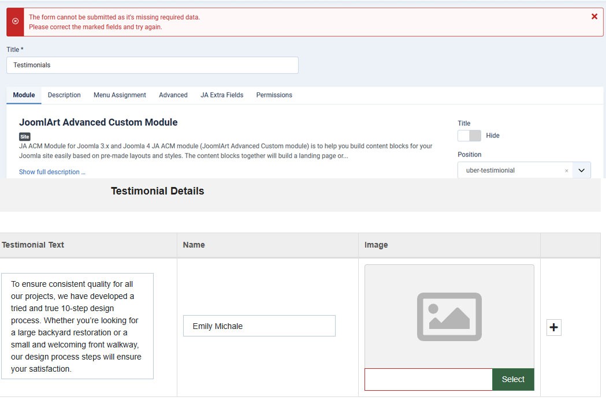Open the Module tab
Screen dimensions: 606x404
(x=24, y=95)
